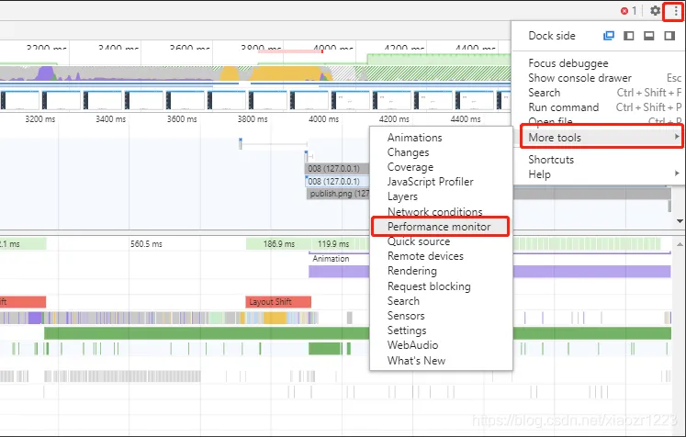This screenshot has width=686, height=437.
Task: Click Show console drawer option
Action: [x=579, y=78]
